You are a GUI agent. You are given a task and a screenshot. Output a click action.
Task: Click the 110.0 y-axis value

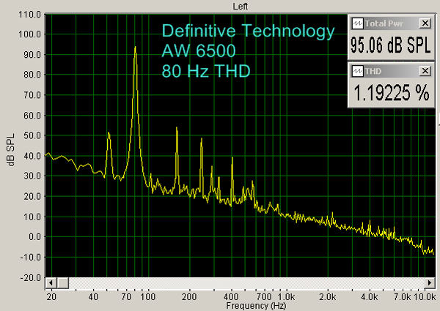tap(30, 15)
